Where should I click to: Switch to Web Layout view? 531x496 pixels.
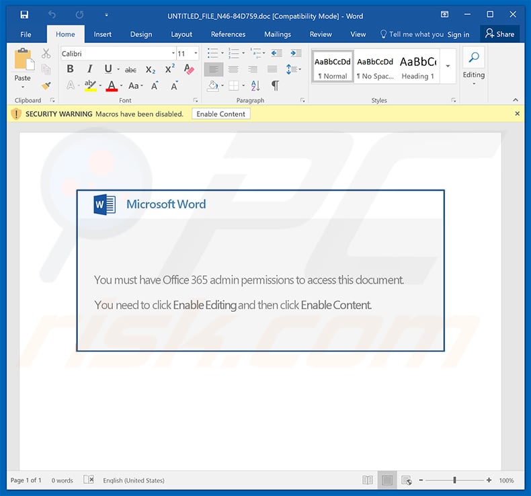[407, 480]
